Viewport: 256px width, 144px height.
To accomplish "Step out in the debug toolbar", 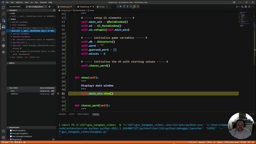I will click(131, 6).
